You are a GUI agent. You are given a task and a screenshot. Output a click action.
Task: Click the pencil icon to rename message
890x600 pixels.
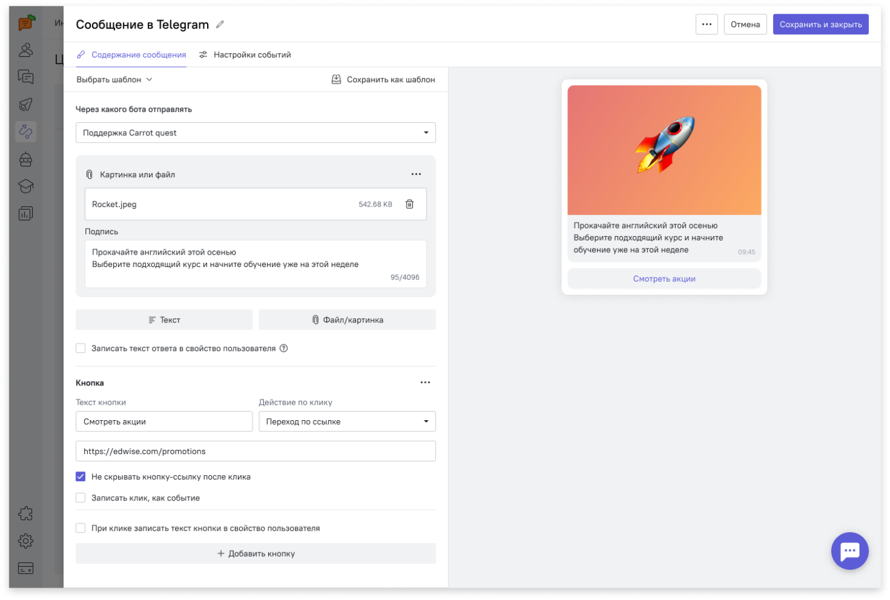[220, 25]
